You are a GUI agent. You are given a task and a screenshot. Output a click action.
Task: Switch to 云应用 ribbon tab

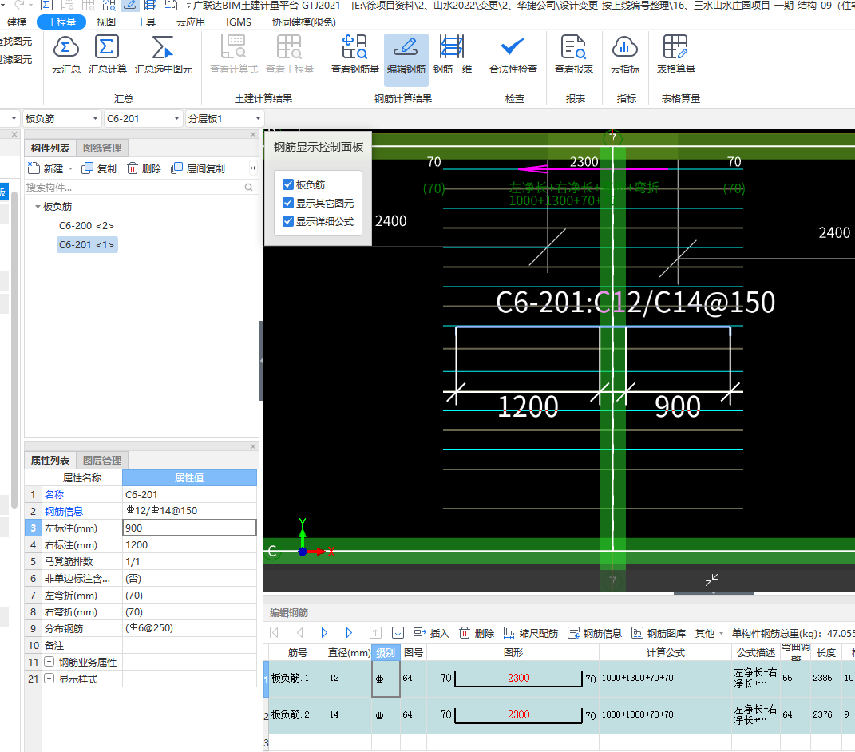(x=191, y=22)
